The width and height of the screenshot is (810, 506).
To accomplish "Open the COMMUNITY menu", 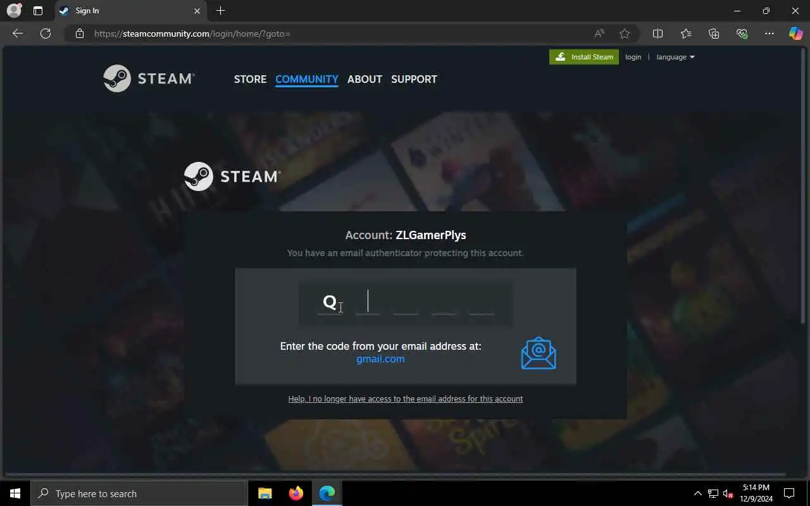I will coord(307,79).
